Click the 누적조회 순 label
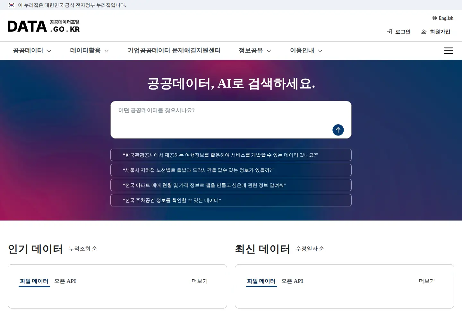Viewport: 462px width, 321px height. tap(83, 249)
